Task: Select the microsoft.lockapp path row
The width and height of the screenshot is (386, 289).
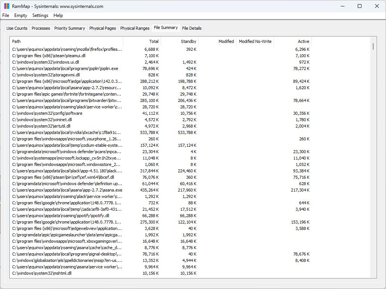Action: pyautogui.click(x=161, y=158)
